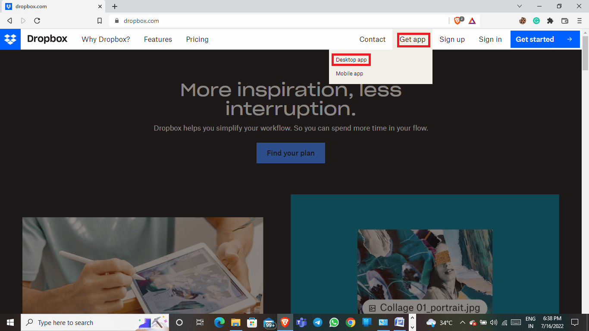
Task: Open Brave Shields lion icon
Action: 458,21
